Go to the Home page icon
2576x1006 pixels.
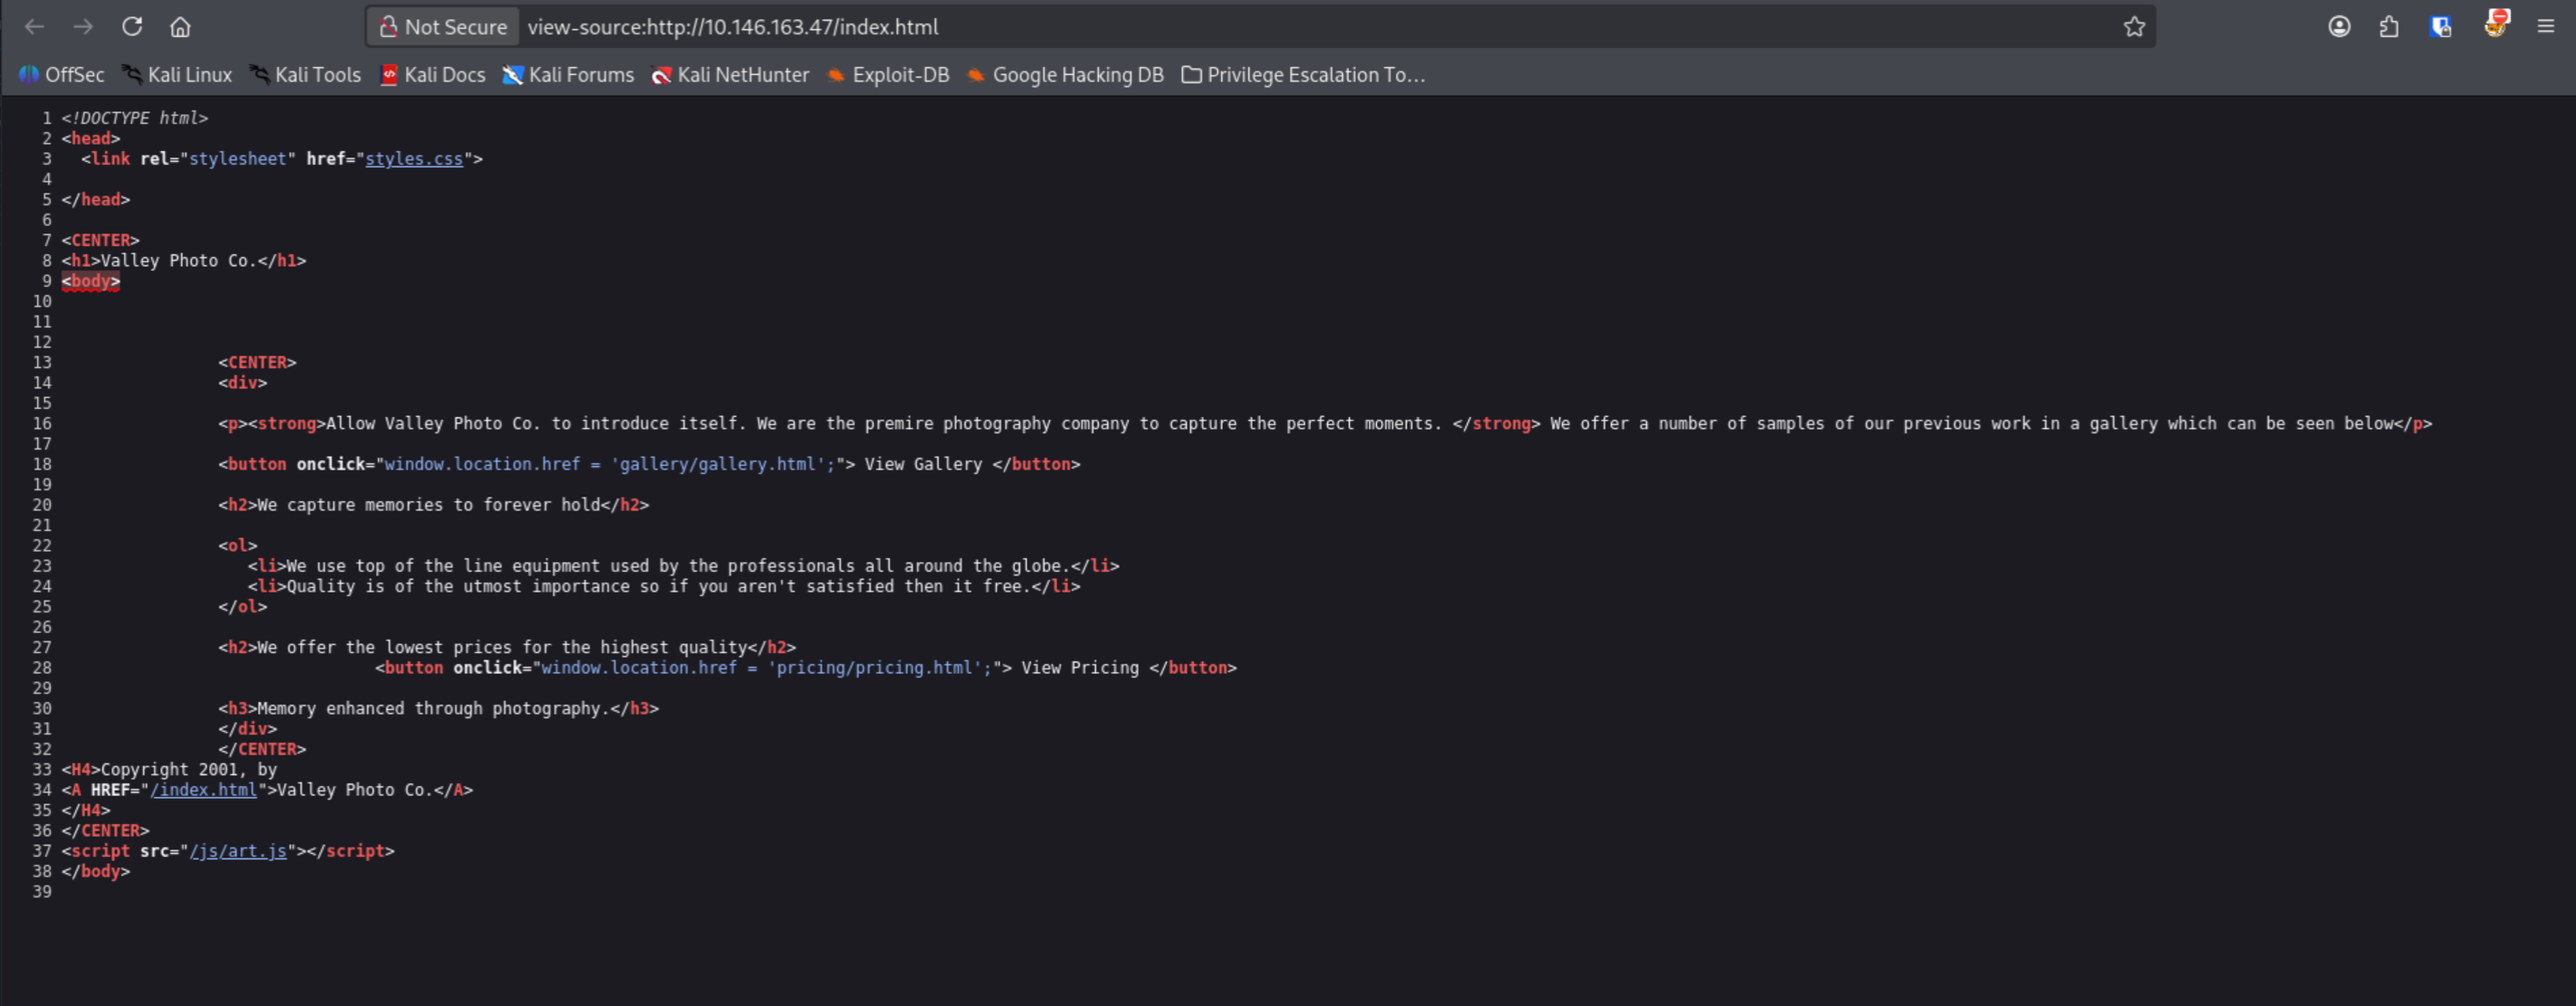[180, 27]
